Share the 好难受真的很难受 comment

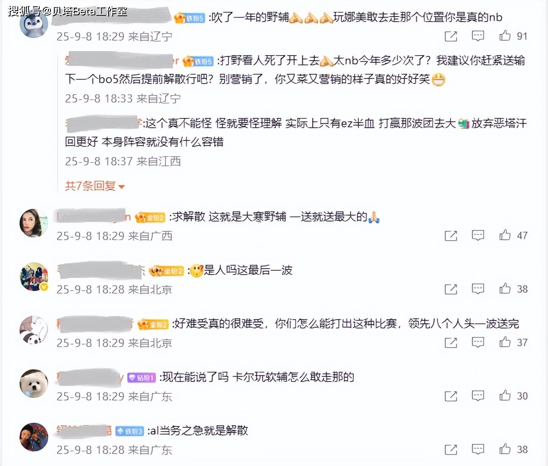pos(450,342)
